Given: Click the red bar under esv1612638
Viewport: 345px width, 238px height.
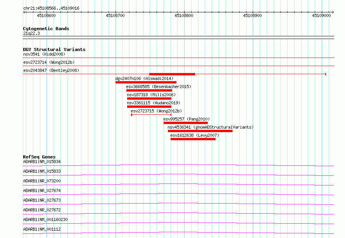Looking at the screenshot, I should pyautogui.click(x=193, y=139).
